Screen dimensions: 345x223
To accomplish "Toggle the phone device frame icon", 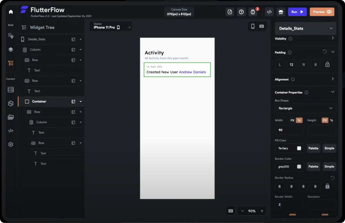I will click(x=253, y=26).
